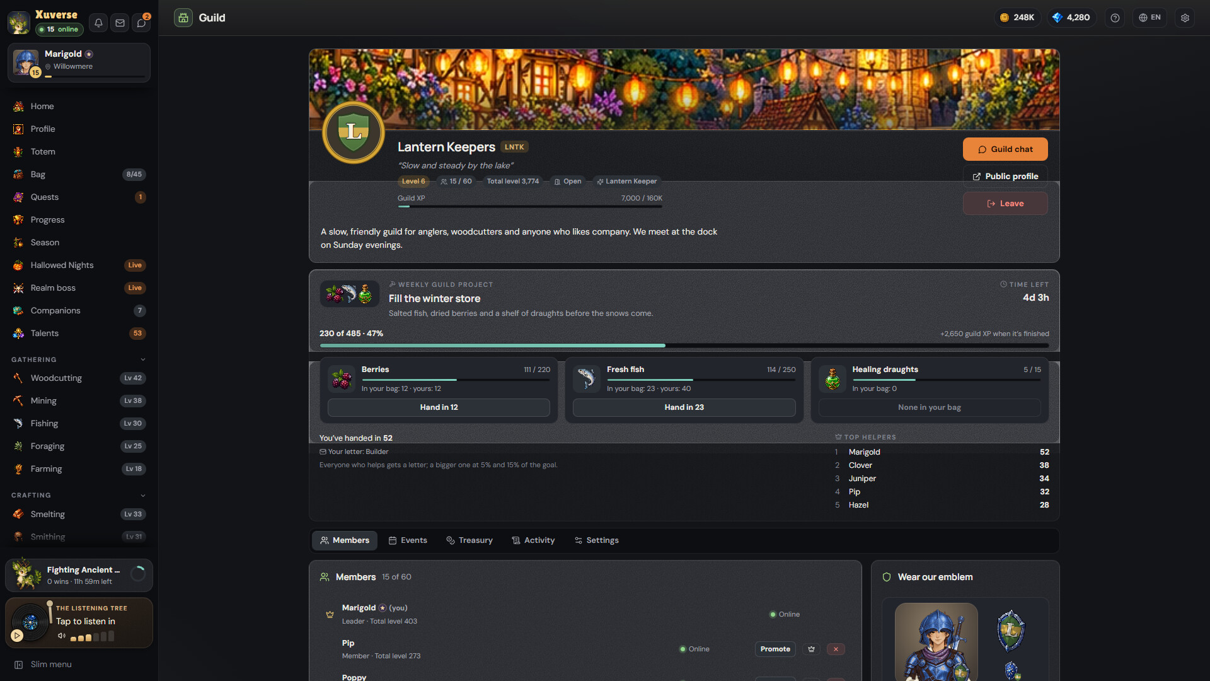The height and width of the screenshot is (681, 1210).
Task: Switch to the Activity tab
Action: coord(533,540)
